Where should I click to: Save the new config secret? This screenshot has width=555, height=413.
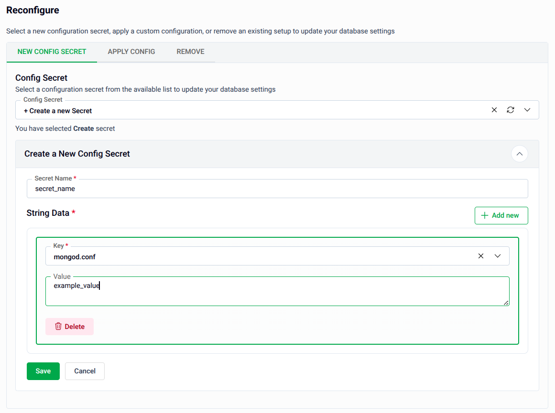43,371
